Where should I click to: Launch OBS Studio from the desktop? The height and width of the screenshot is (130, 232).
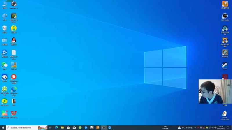[x=225, y=17]
